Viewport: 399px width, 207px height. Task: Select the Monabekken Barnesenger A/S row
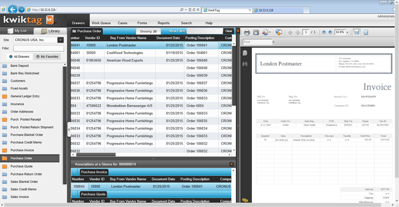tap(151, 106)
